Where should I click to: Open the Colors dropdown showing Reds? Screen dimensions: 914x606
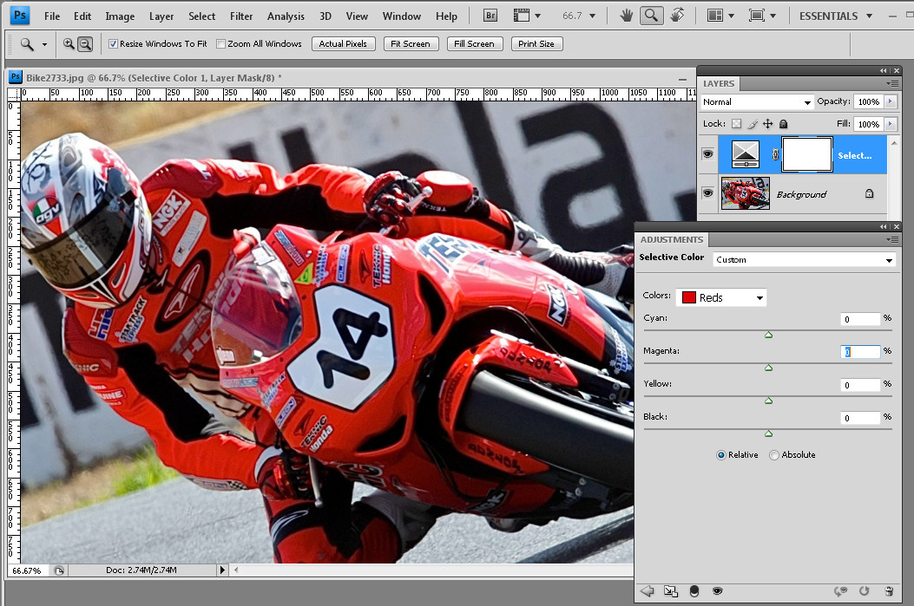click(x=721, y=297)
